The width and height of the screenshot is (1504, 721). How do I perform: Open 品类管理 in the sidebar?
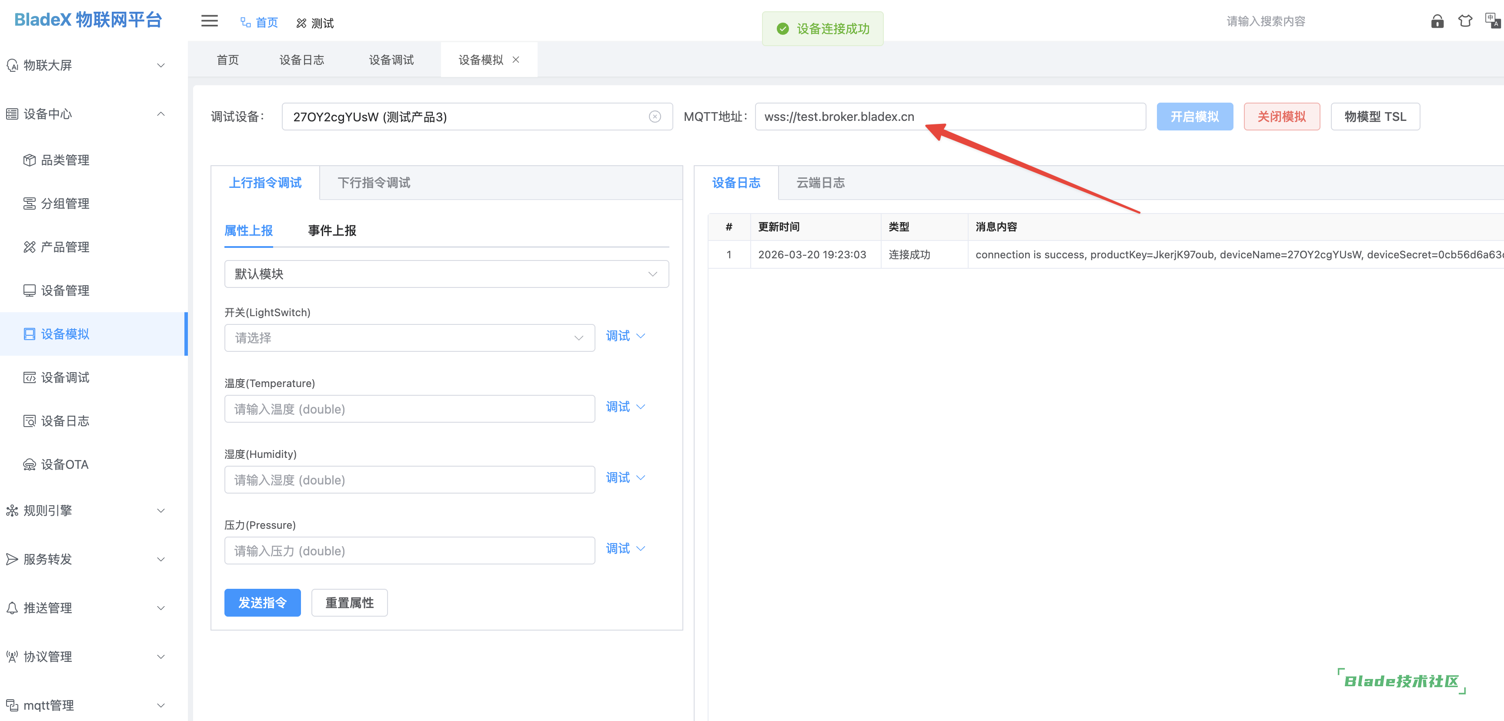coord(65,160)
